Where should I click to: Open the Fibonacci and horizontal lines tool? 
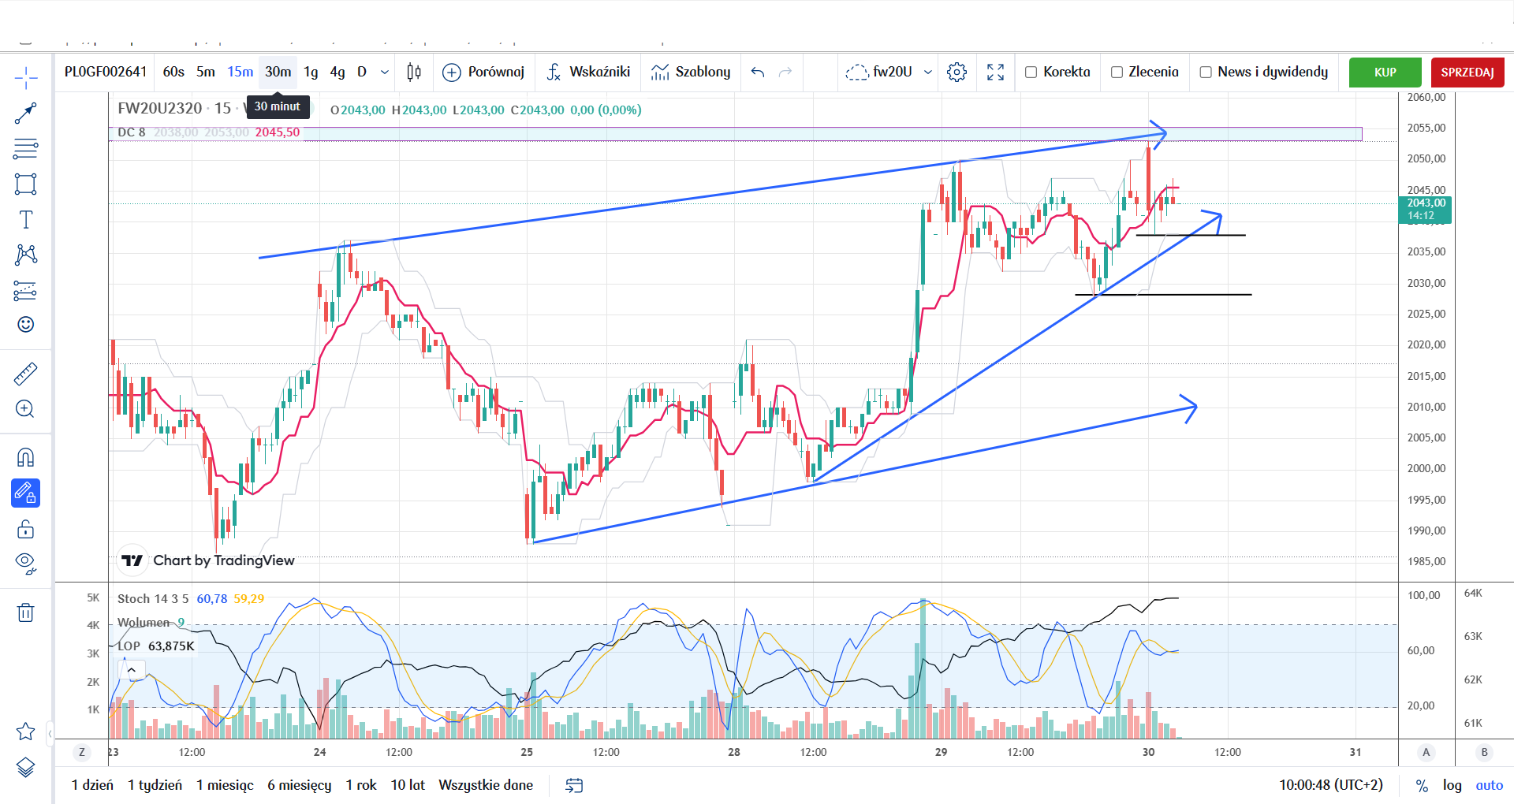[x=25, y=148]
